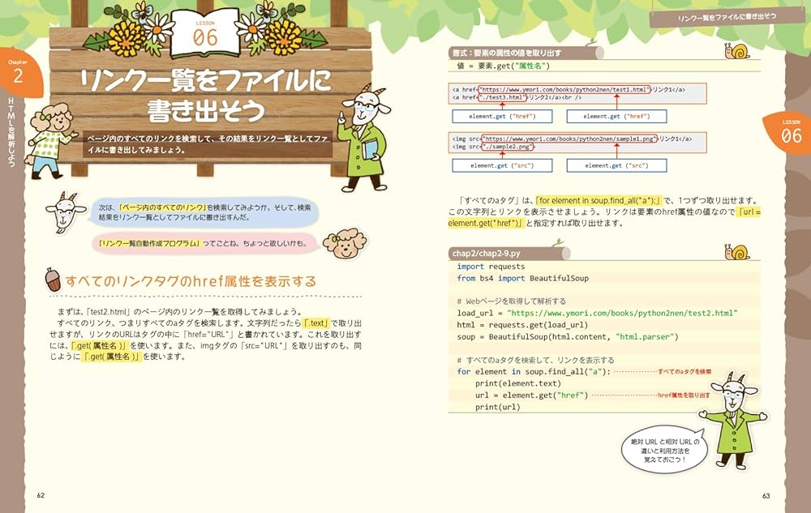Click the page number 63
Screen dimensions: 811x513
click(766, 495)
